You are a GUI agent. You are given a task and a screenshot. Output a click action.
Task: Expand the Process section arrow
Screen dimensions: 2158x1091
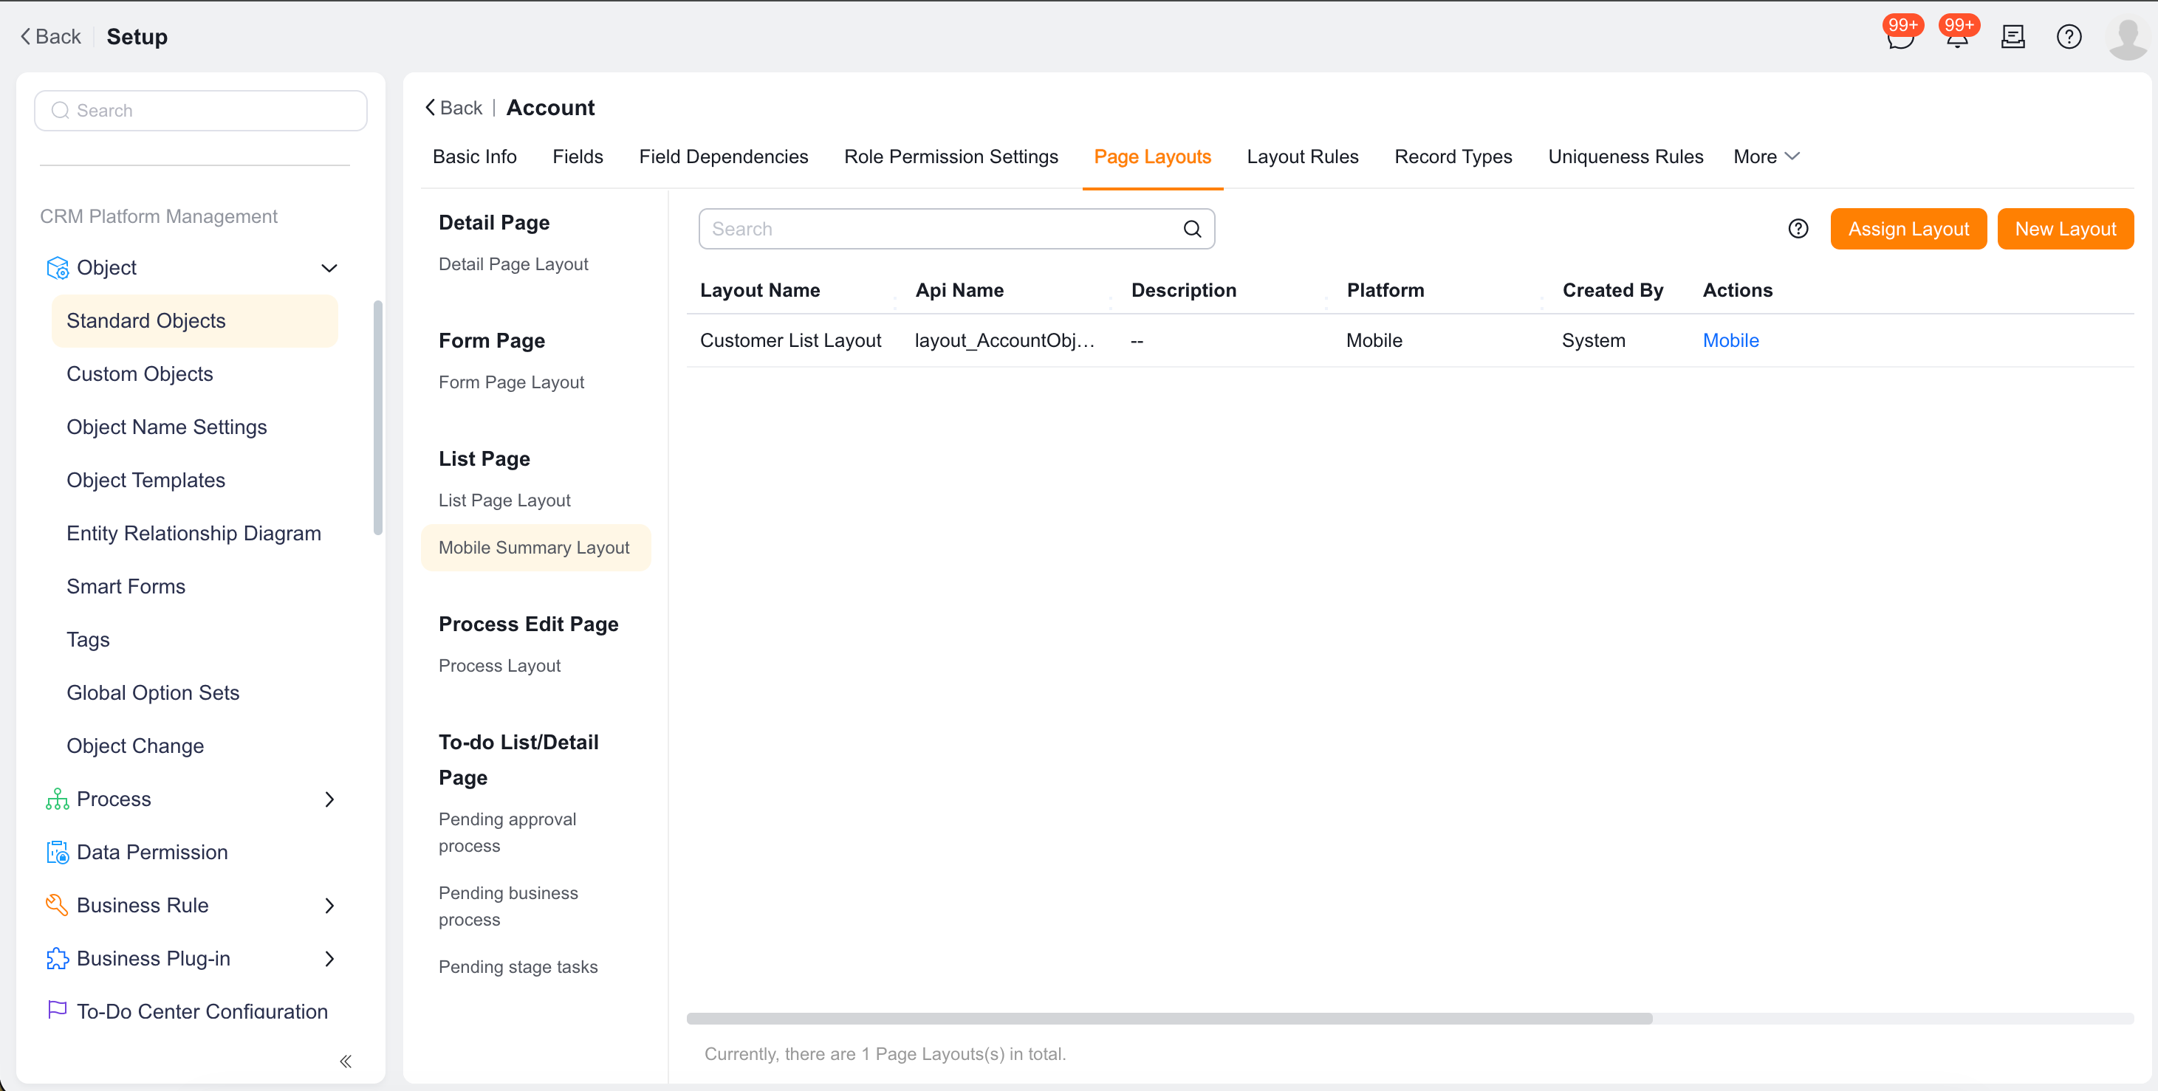pyautogui.click(x=329, y=799)
